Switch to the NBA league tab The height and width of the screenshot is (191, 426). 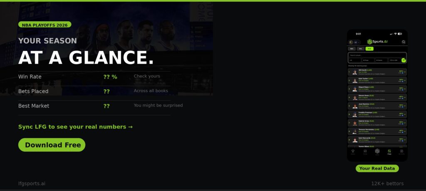tap(352, 49)
